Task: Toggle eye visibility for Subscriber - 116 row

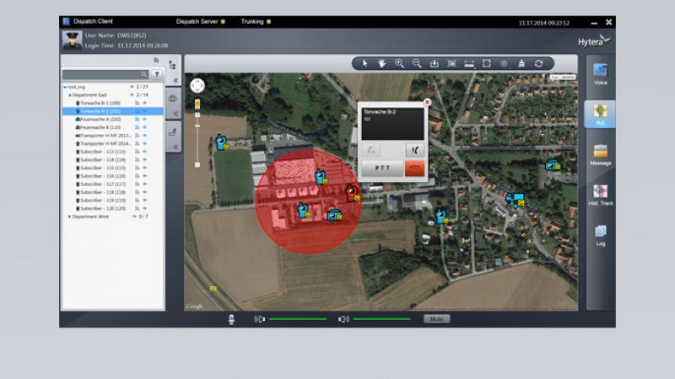Action: click(x=144, y=176)
